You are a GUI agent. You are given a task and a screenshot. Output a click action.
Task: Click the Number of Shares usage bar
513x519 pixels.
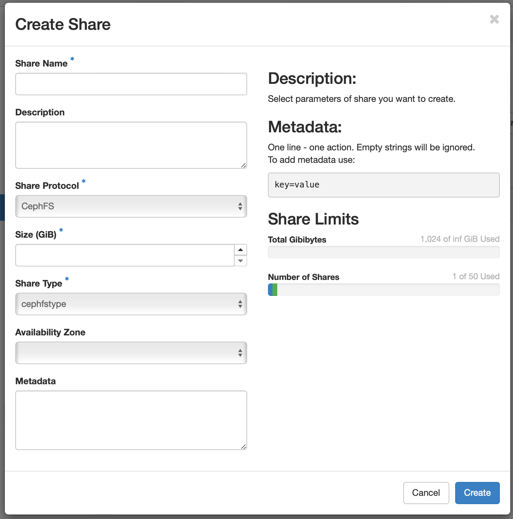click(384, 290)
